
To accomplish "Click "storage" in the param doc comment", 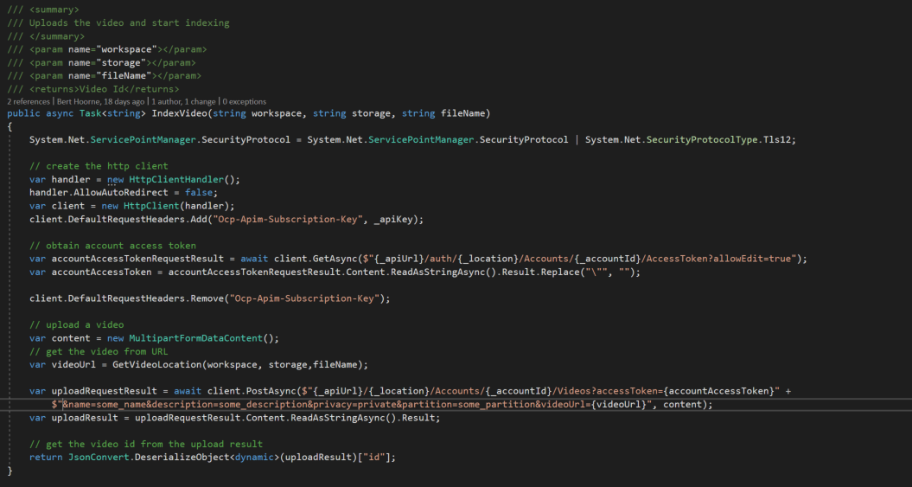I will tap(121, 63).
